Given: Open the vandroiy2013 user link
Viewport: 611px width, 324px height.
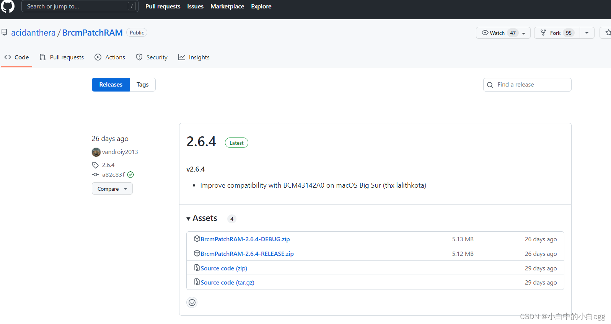Looking at the screenshot, I should 120,152.
